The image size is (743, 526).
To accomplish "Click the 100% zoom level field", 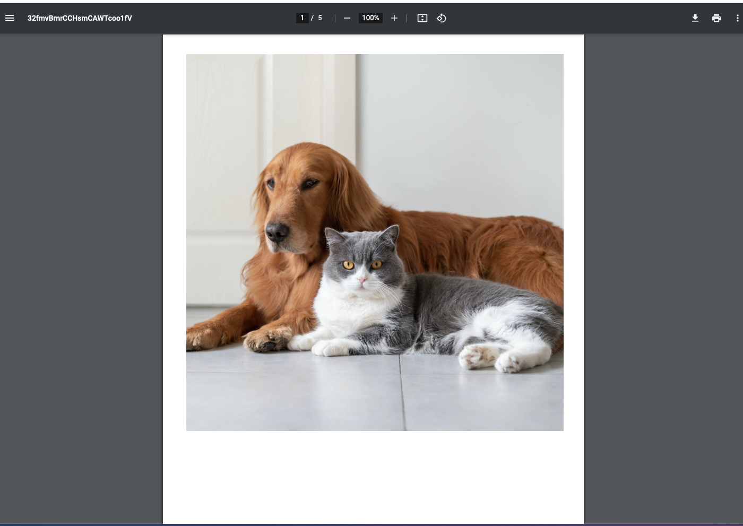I will [370, 18].
